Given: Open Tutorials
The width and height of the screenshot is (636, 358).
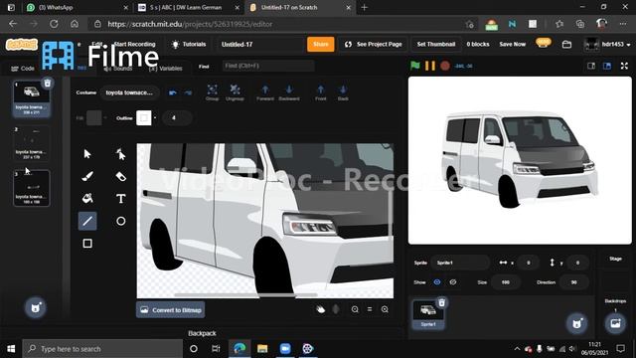Looking at the screenshot, I should tap(189, 44).
